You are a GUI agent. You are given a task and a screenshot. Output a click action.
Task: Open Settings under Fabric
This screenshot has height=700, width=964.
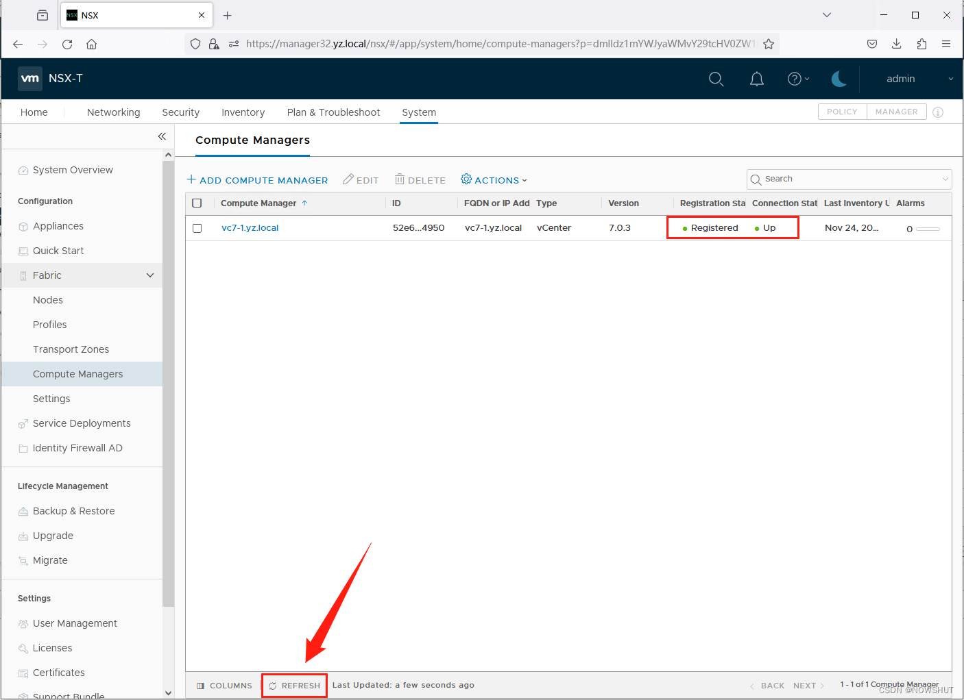pyautogui.click(x=51, y=399)
